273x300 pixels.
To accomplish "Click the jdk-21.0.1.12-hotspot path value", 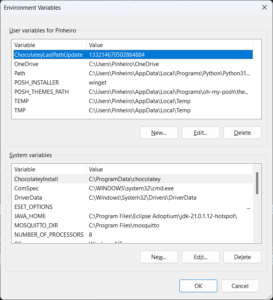I will [x=163, y=216].
